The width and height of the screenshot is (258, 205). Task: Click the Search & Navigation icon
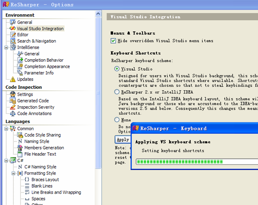[x=13, y=41]
